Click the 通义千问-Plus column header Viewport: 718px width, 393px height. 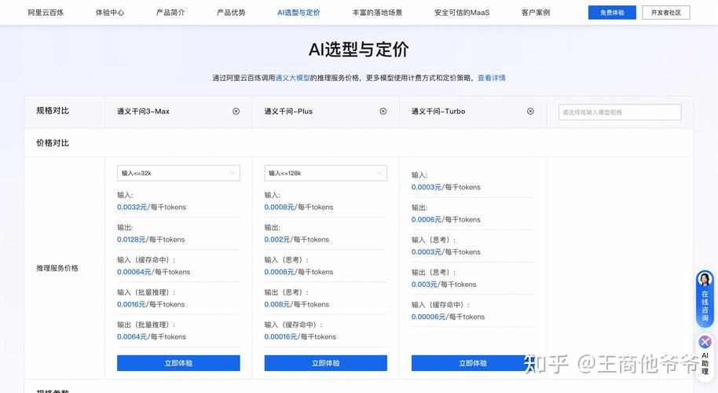288,112
